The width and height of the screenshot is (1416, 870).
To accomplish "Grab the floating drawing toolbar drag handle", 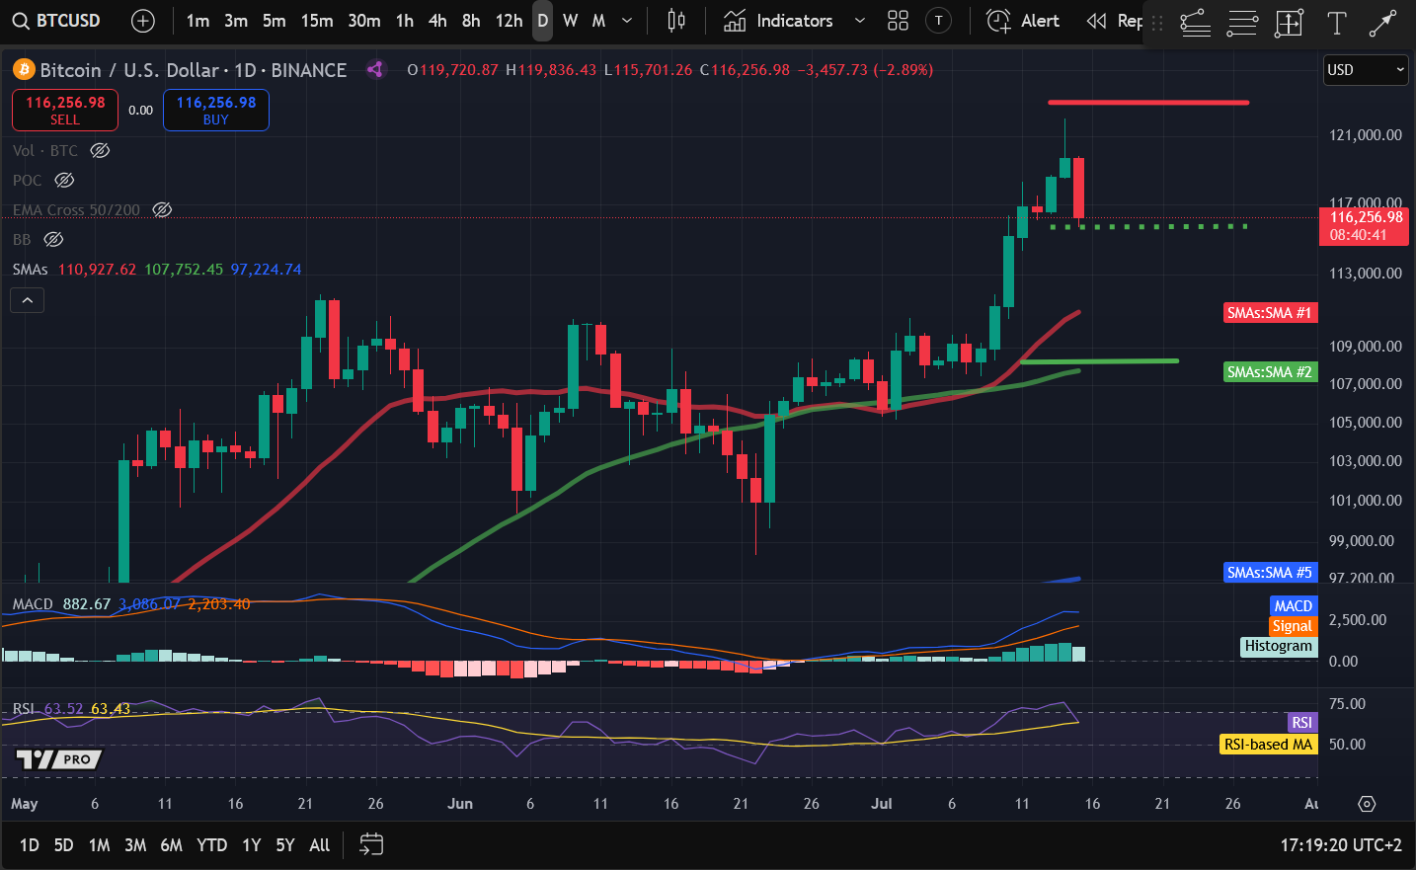I will 1157,23.
